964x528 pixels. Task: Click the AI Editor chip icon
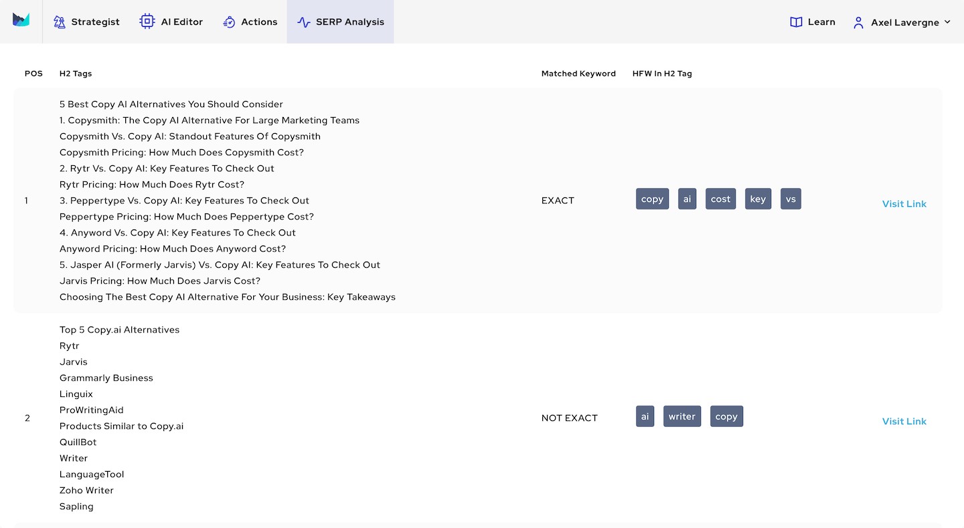(147, 21)
